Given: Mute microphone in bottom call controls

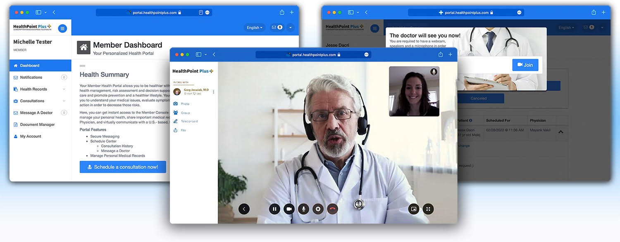Looking at the screenshot, I should click(303, 209).
